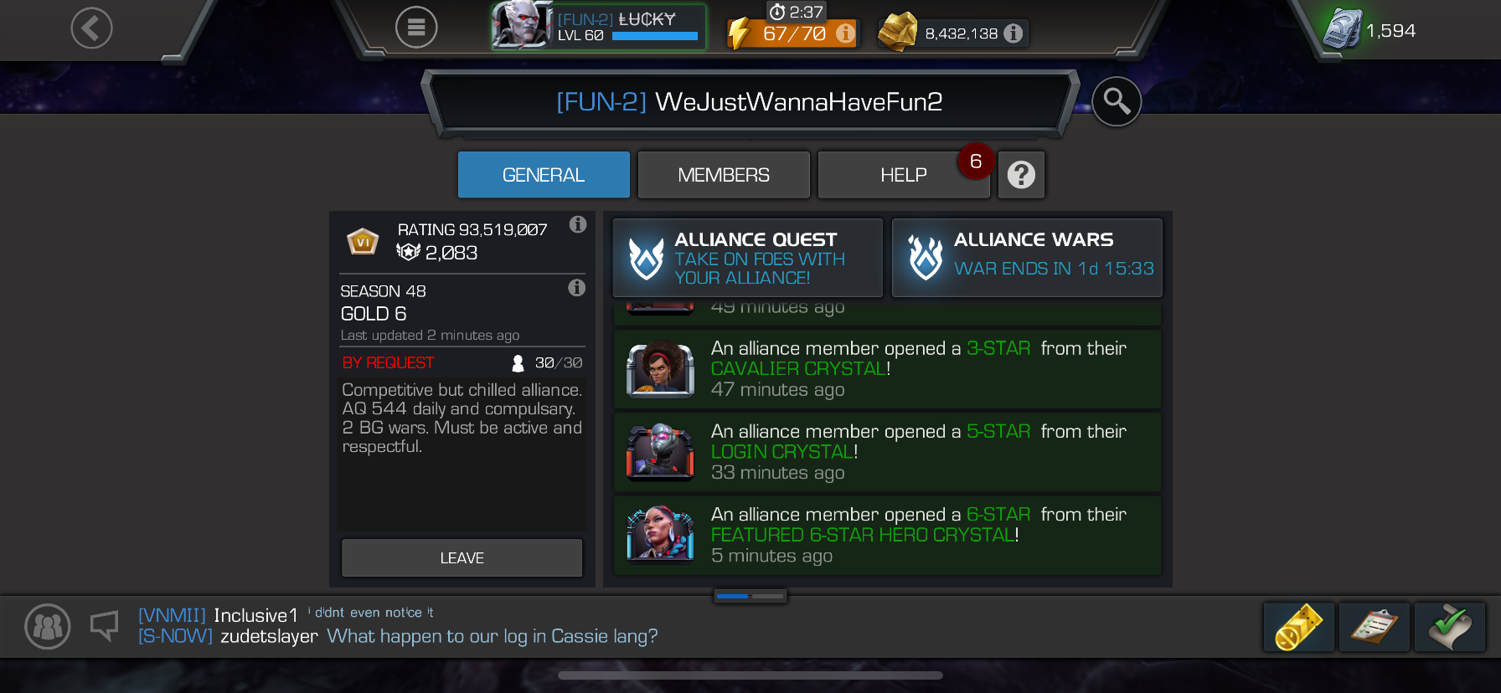This screenshot has width=1501, height=693.
Task: Go back using the arrow icon
Action: [91, 28]
